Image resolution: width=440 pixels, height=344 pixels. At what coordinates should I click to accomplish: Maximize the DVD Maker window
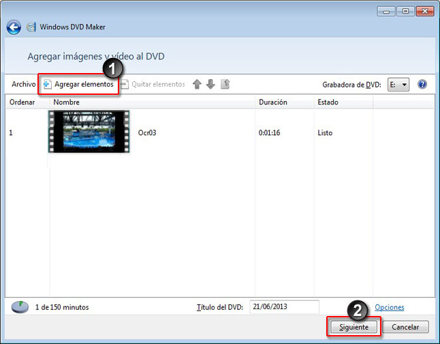click(405, 12)
